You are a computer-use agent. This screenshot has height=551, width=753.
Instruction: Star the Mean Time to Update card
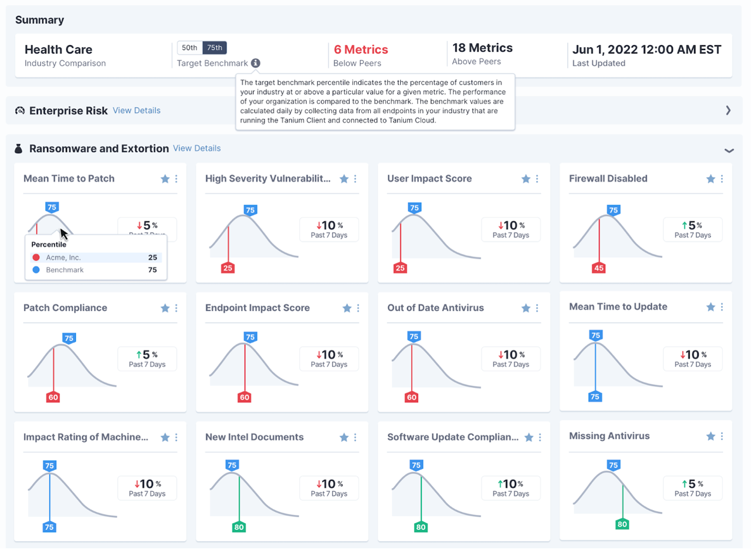click(x=710, y=307)
